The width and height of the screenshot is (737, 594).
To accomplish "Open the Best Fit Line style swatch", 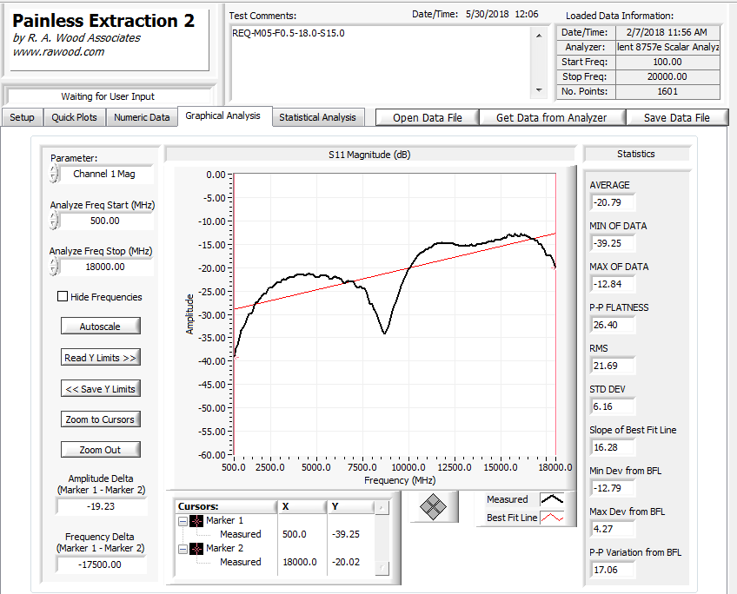I will click(x=552, y=518).
